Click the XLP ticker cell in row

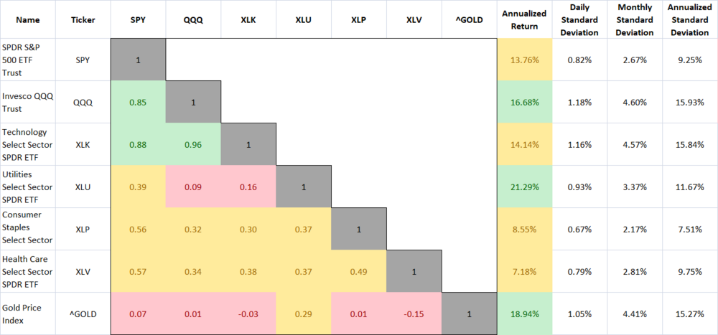(82, 229)
